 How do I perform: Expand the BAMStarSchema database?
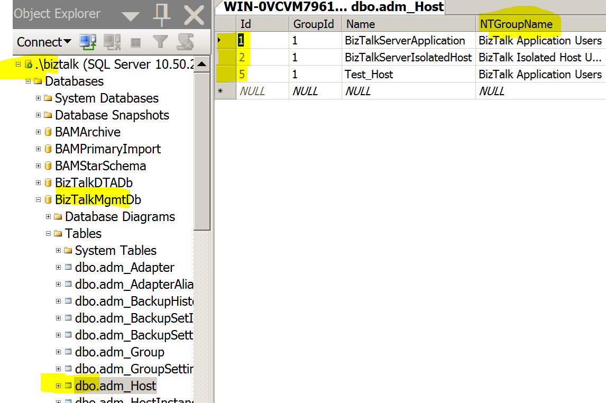pyautogui.click(x=38, y=166)
